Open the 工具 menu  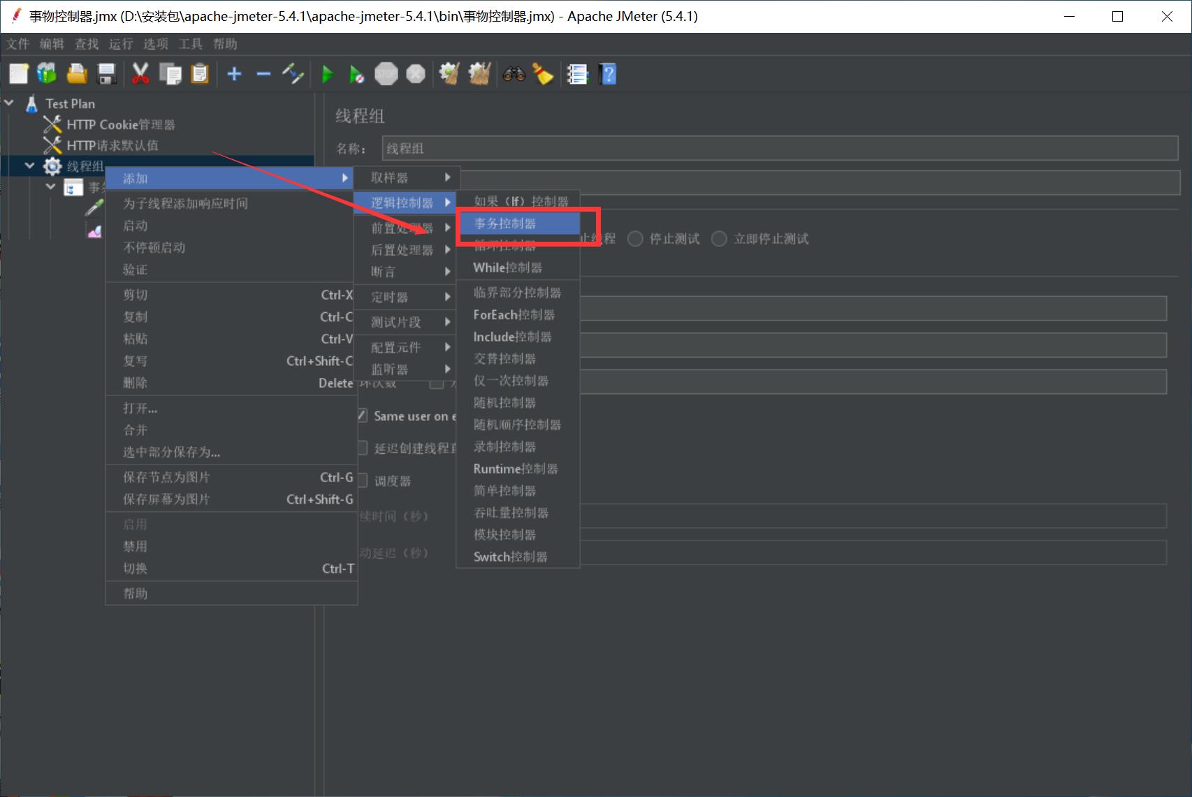pyautogui.click(x=190, y=44)
